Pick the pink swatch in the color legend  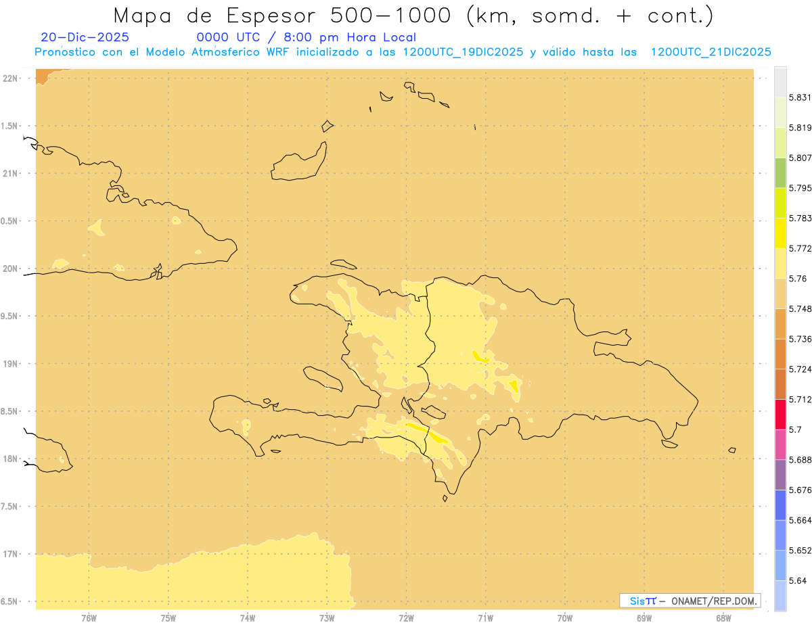click(x=780, y=444)
